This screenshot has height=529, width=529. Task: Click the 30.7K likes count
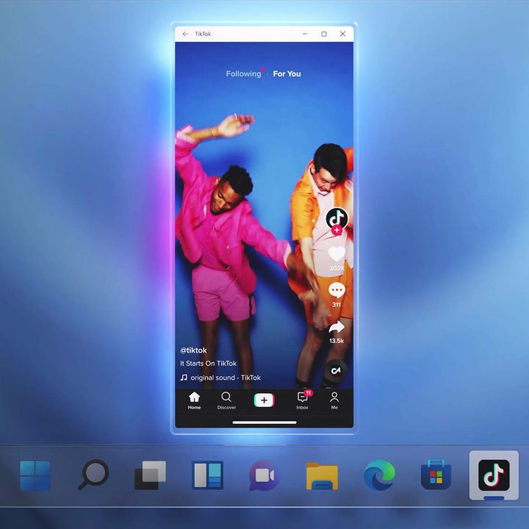tap(337, 268)
